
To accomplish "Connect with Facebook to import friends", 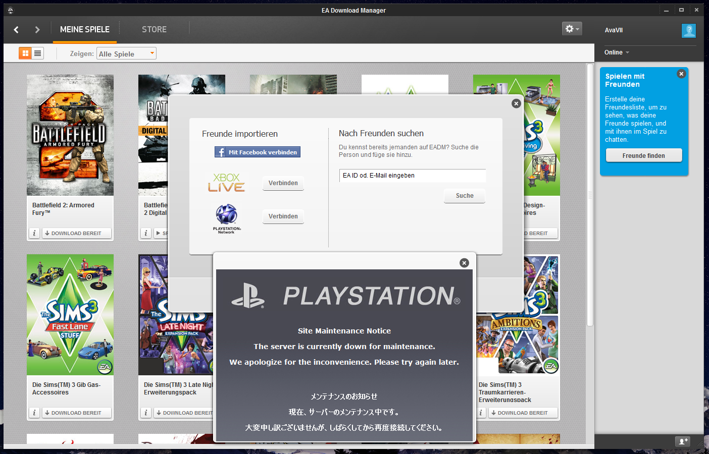I will pyautogui.click(x=257, y=151).
